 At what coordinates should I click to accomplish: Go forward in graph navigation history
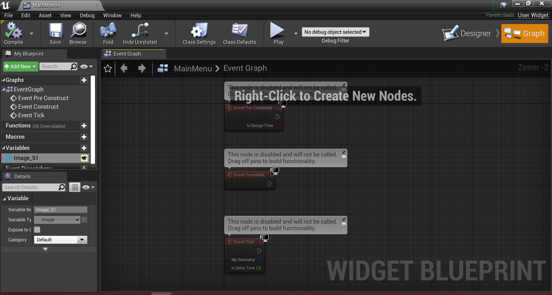pos(142,68)
